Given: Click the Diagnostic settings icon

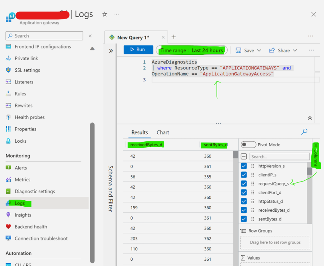Looking at the screenshot, I should click(8, 191).
